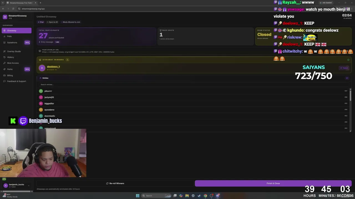Click the deelowz_1 winner avatar

click(42, 68)
